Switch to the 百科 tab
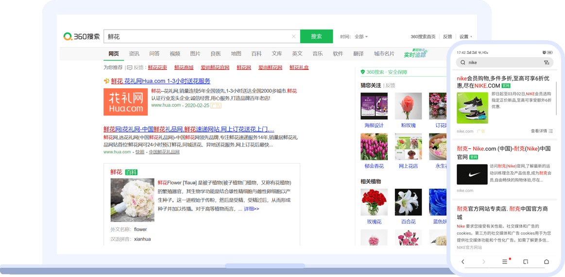Screen dimensions: 565x277 (x=257, y=53)
